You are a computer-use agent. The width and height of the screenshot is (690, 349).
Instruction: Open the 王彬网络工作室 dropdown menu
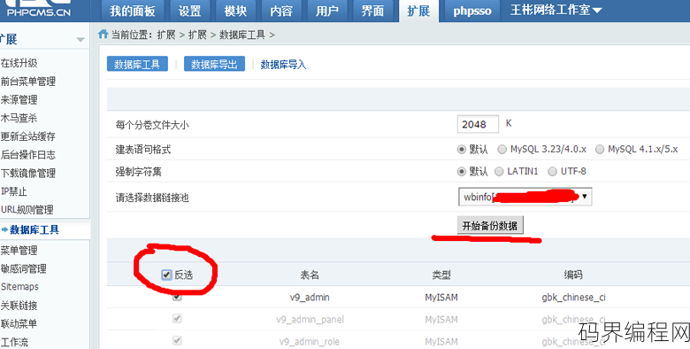[x=556, y=10]
